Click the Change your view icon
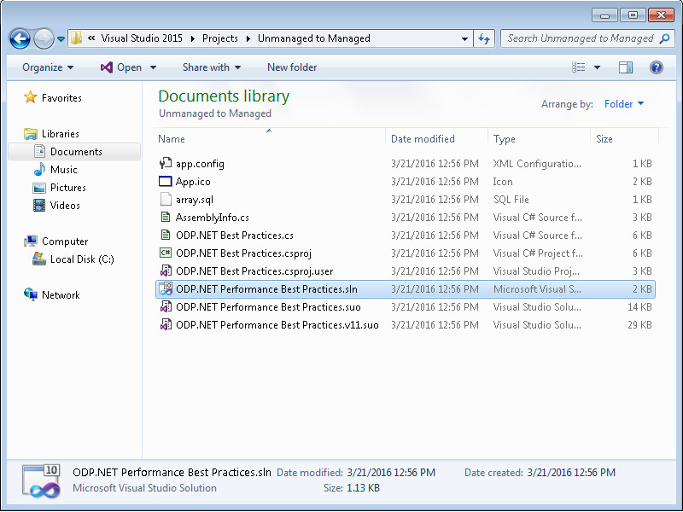Image resolution: width=683 pixels, height=512 pixels. 576,67
